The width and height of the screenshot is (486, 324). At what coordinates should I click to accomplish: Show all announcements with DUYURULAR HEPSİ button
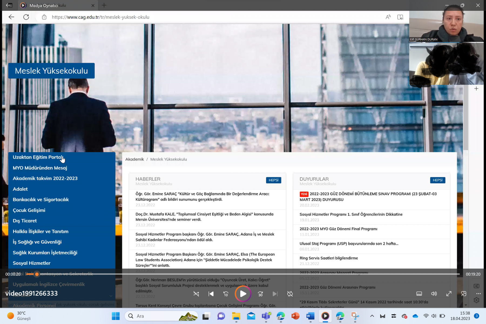click(x=438, y=180)
